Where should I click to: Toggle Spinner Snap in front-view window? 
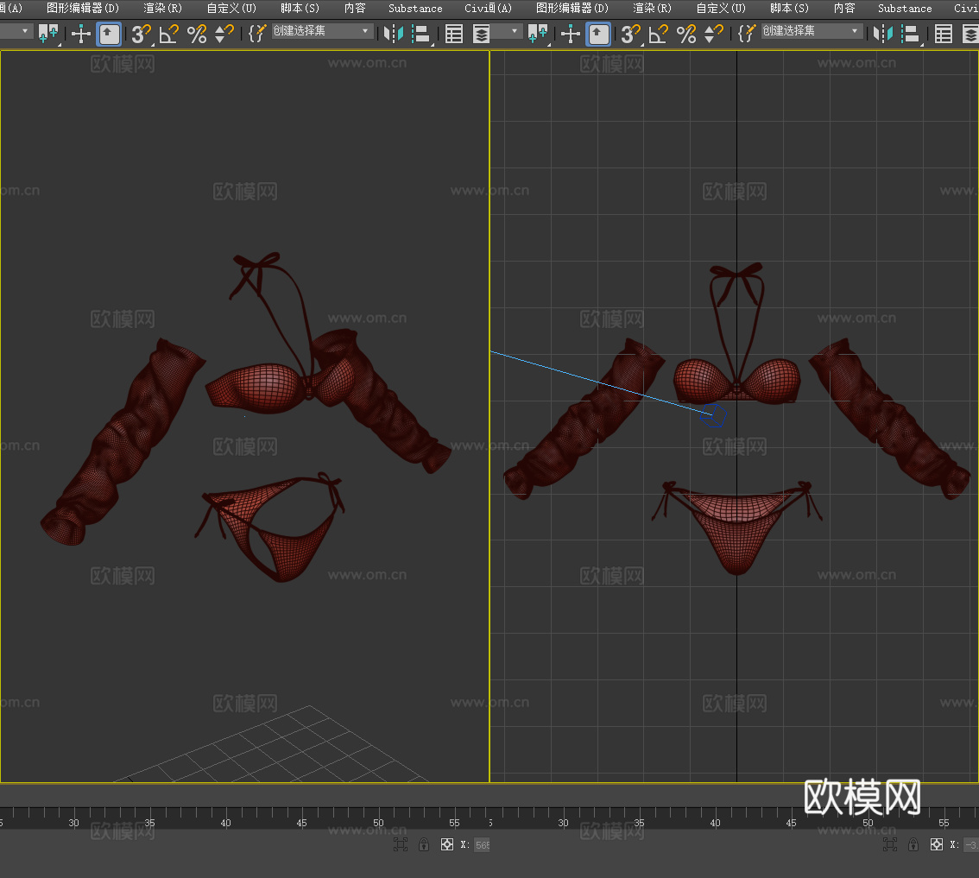pos(713,34)
